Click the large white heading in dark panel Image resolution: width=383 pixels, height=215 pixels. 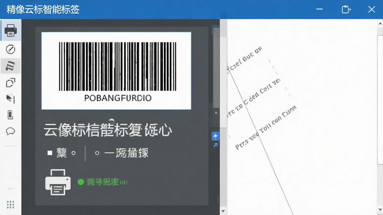(108, 130)
